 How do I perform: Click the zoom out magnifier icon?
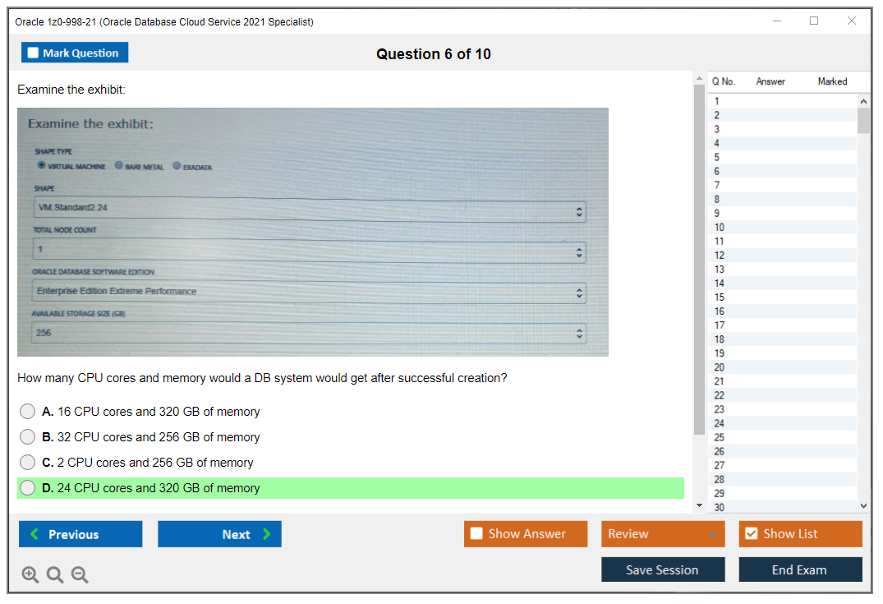[x=80, y=575]
